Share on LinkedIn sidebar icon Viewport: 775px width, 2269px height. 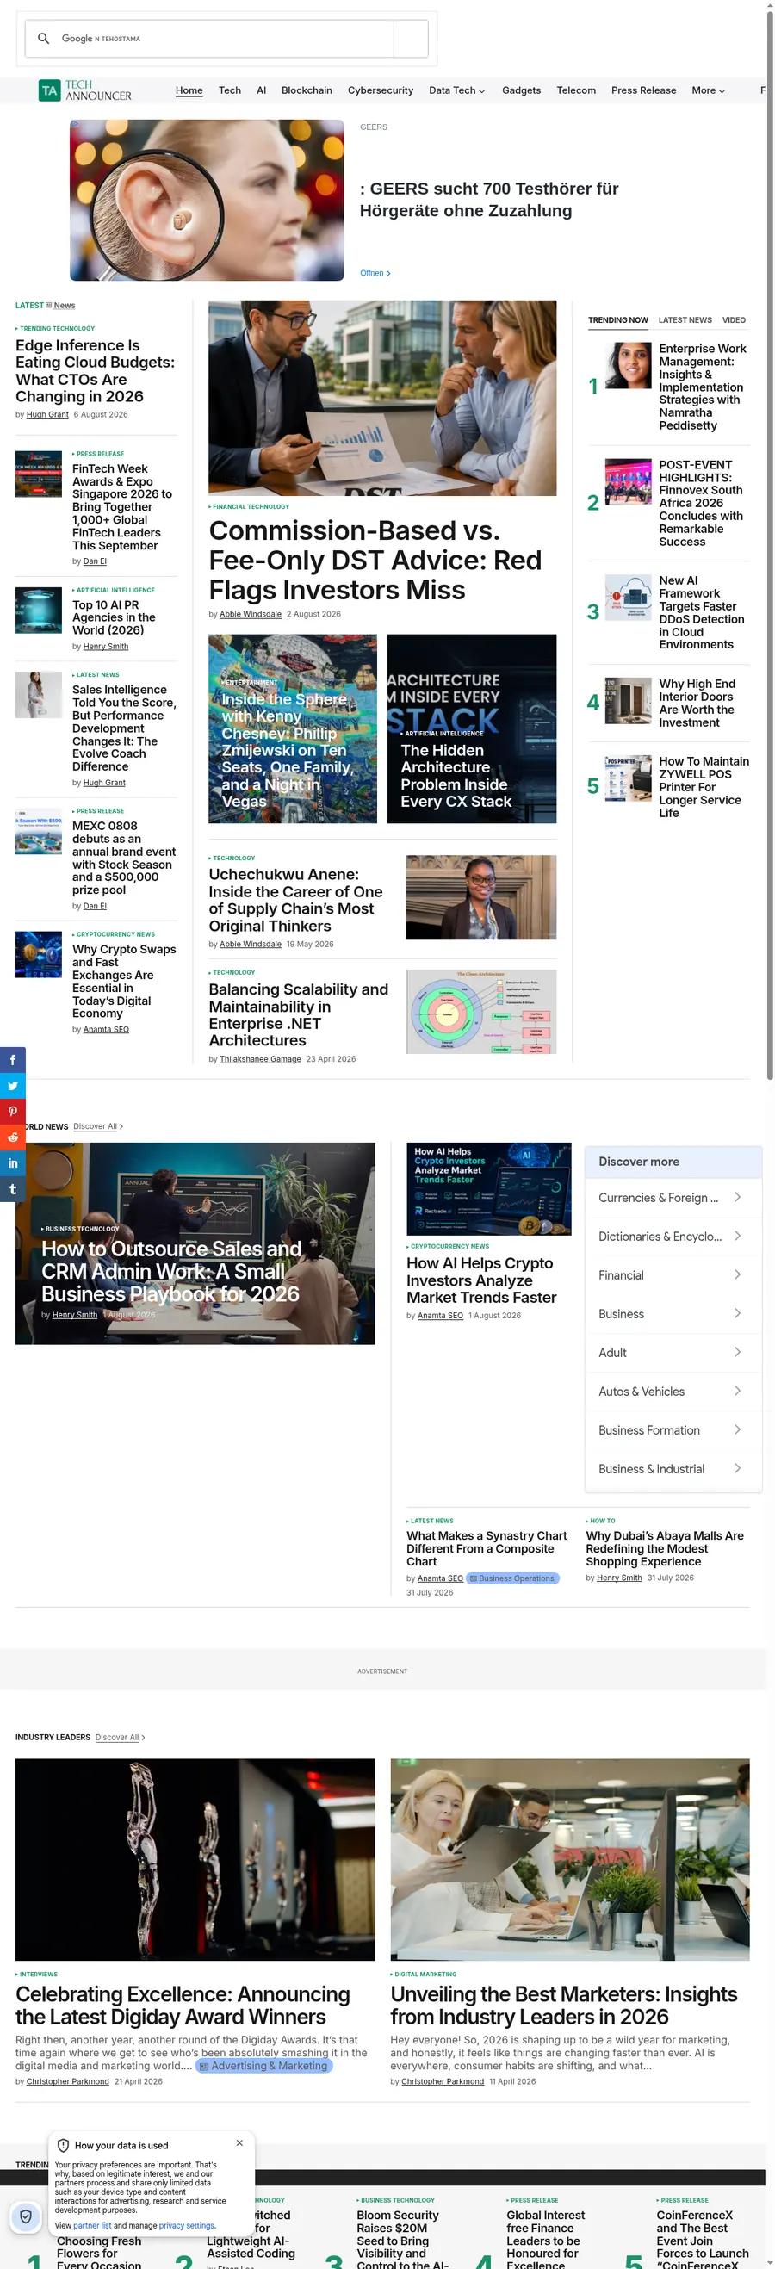(x=12, y=1163)
